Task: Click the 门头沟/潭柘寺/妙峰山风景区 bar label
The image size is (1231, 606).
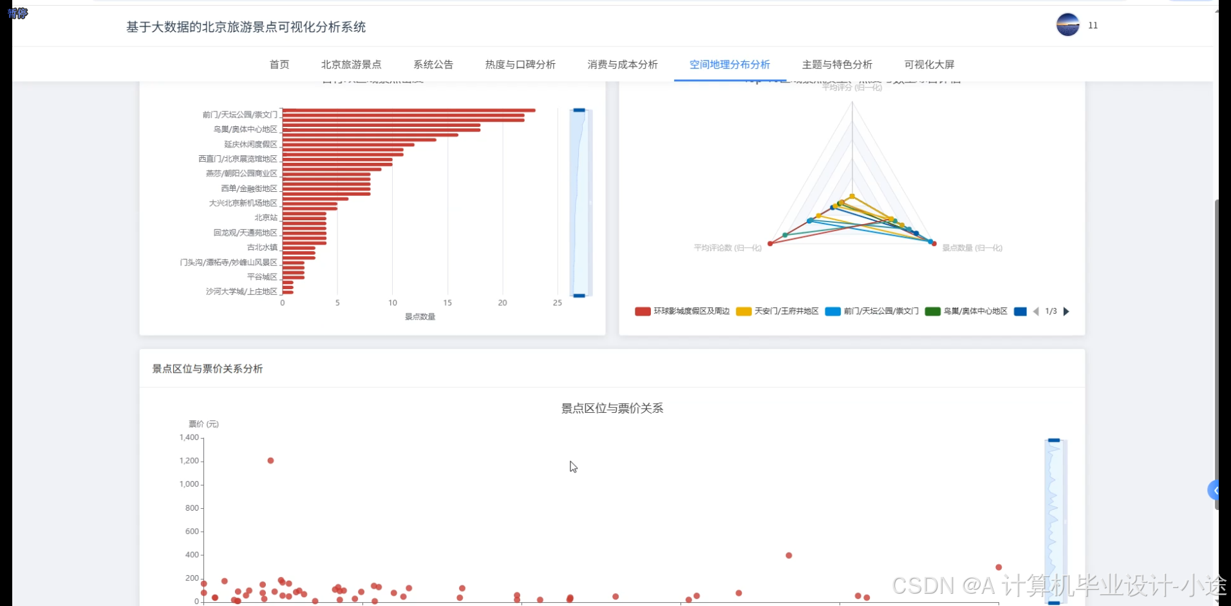Action: (229, 262)
